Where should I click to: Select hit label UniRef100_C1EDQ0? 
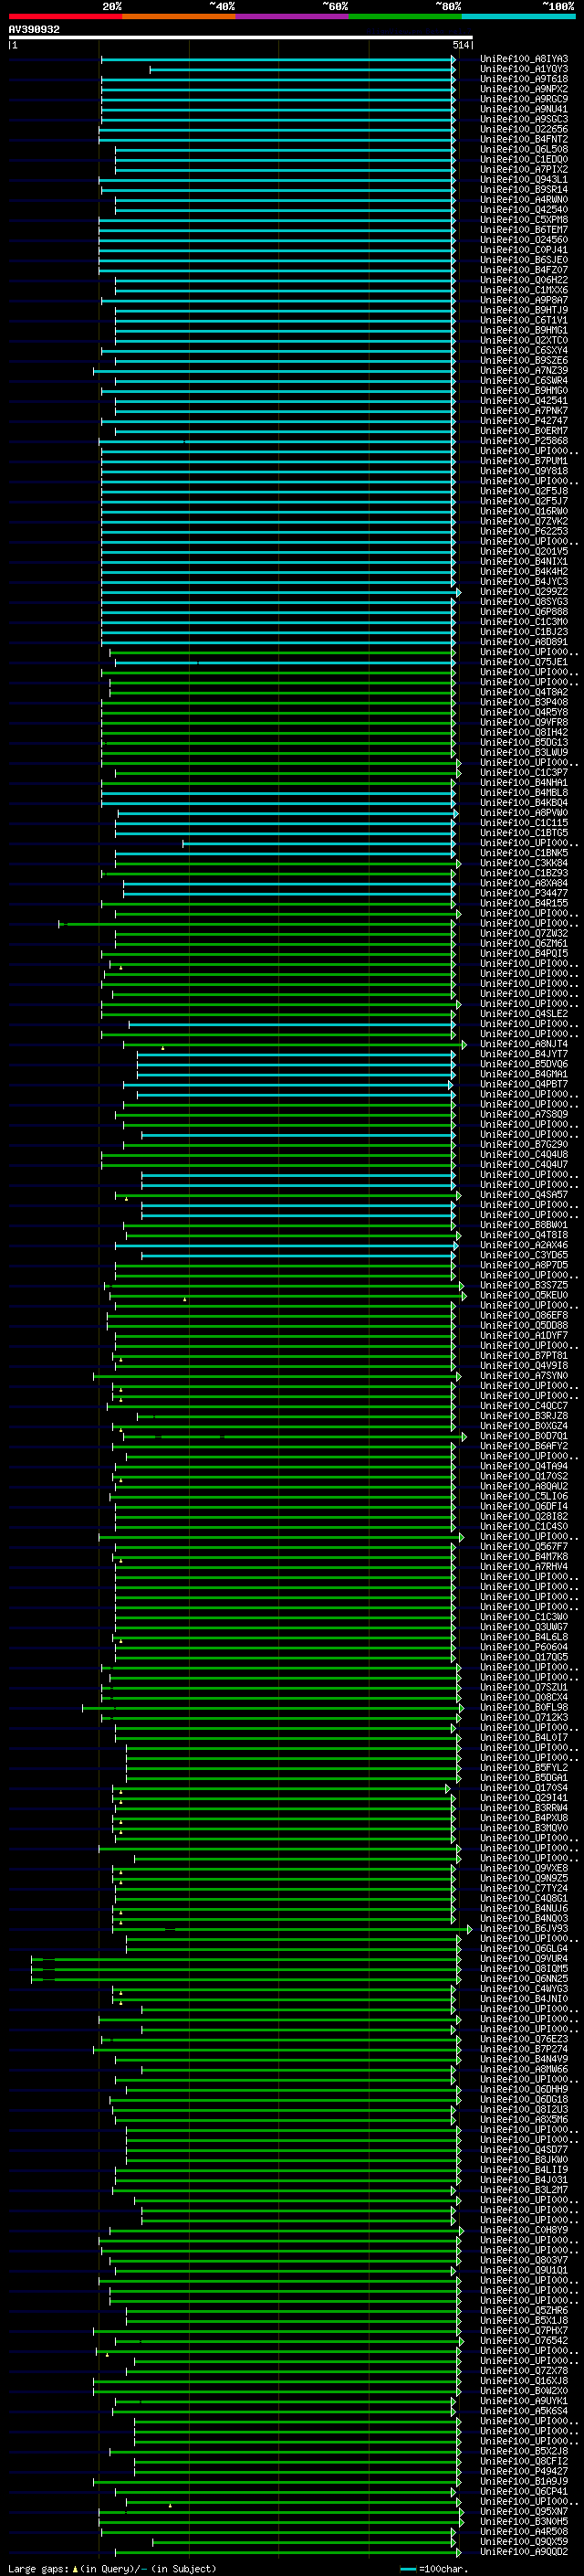524,159
